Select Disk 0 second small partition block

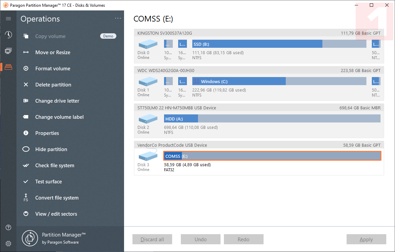[183, 44]
